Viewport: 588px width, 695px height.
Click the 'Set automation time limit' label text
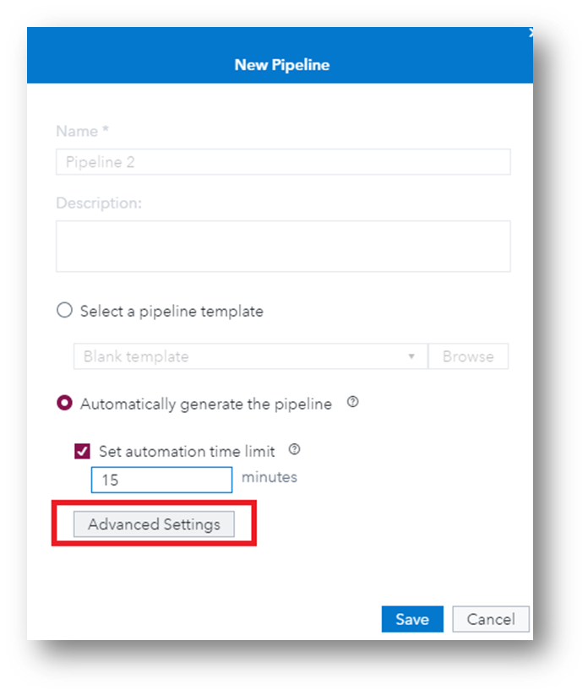(187, 452)
